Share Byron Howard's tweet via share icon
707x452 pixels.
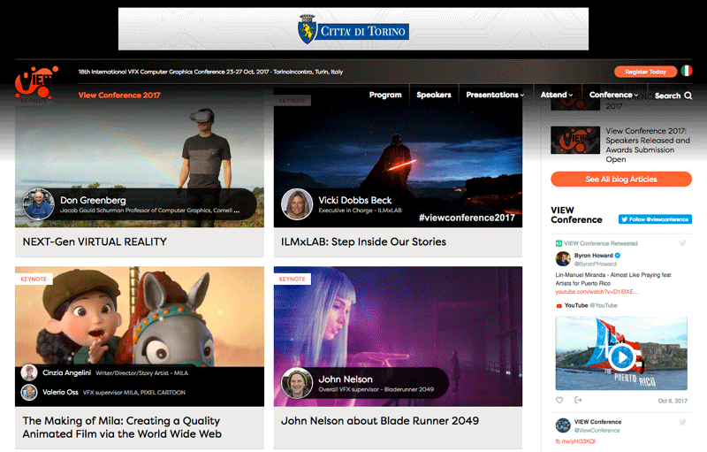tap(578, 400)
